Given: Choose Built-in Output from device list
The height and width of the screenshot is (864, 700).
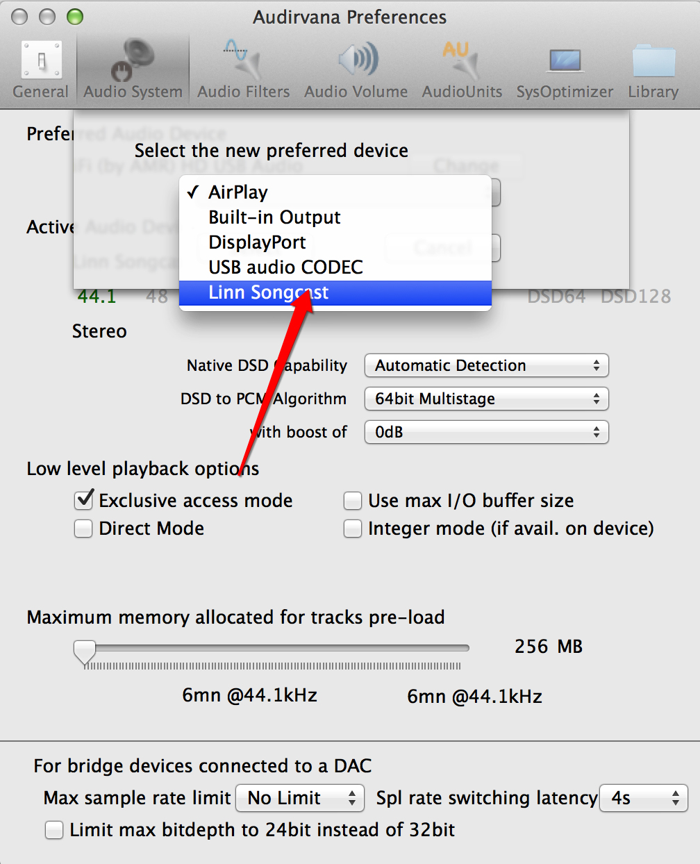Looking at the screenshot, I should point(335,217).
